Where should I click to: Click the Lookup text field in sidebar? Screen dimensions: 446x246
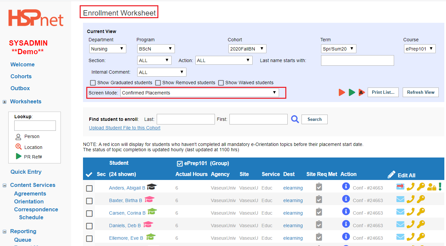(x=35, y=126)
